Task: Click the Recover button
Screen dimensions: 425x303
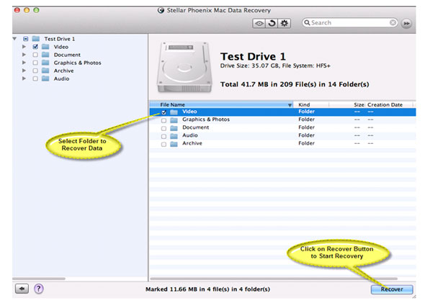Action: coord(392,289)
